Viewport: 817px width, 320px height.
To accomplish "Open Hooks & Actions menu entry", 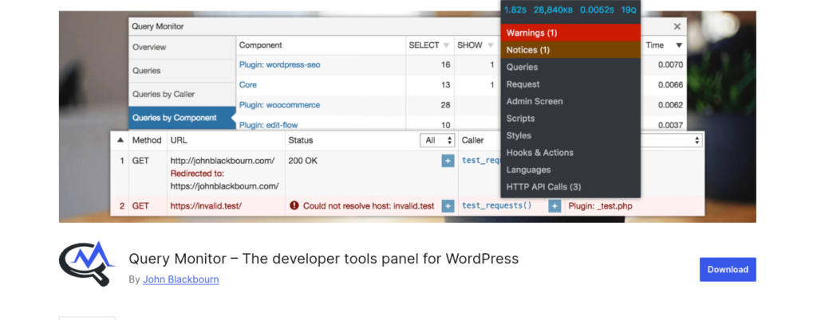I will 570,153.
